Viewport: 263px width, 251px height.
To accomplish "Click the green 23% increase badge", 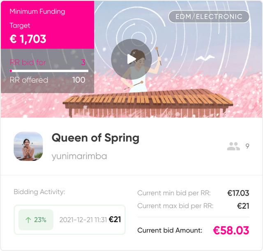I will pos(36,220).
